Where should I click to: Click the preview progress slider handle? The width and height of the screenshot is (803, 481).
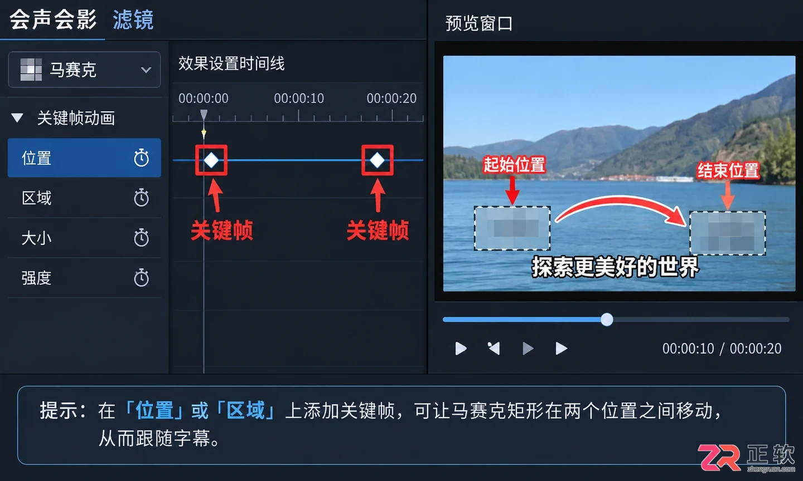coord(607,319)
